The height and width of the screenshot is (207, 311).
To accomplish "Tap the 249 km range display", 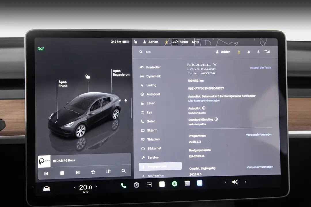I will pos(120,42).
